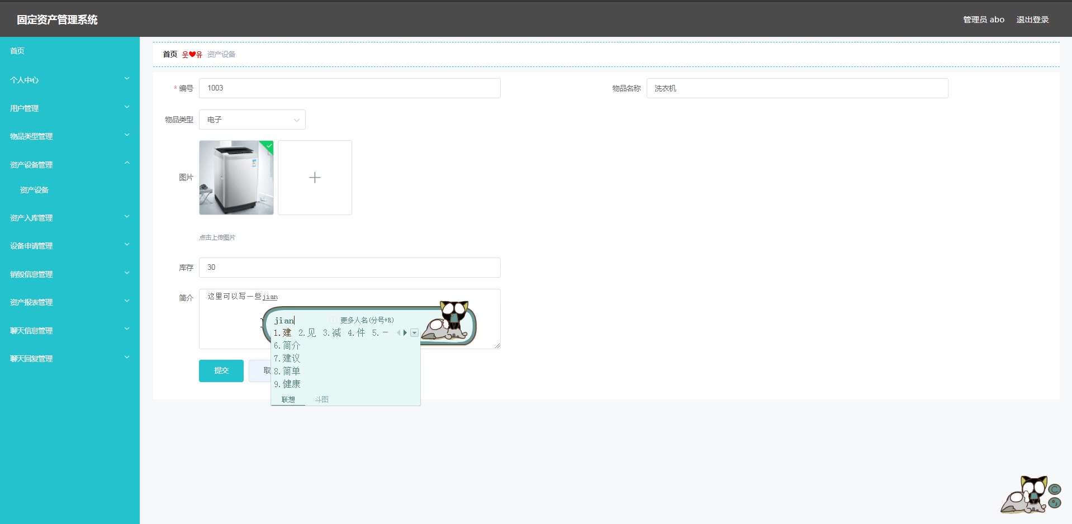Select IME candidate 8 简单
This screenshot has height=524, width=1072.
point(287,371)
